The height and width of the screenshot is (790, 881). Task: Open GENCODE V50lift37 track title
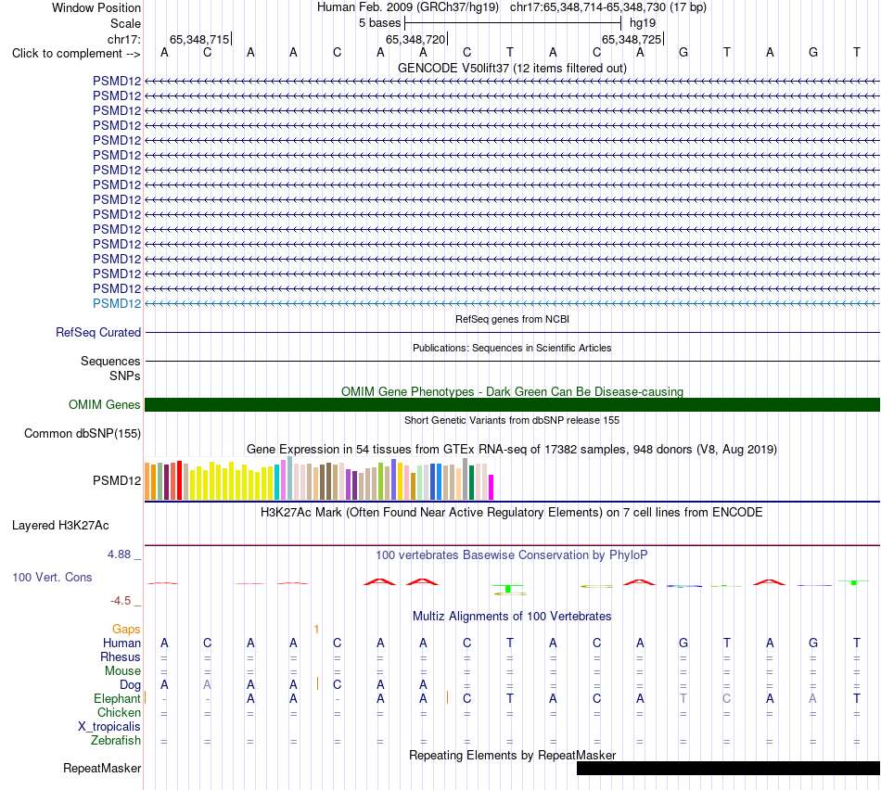[x=512, y=68]
